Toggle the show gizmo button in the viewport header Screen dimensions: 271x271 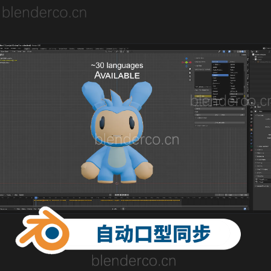(x=224, y=52)
